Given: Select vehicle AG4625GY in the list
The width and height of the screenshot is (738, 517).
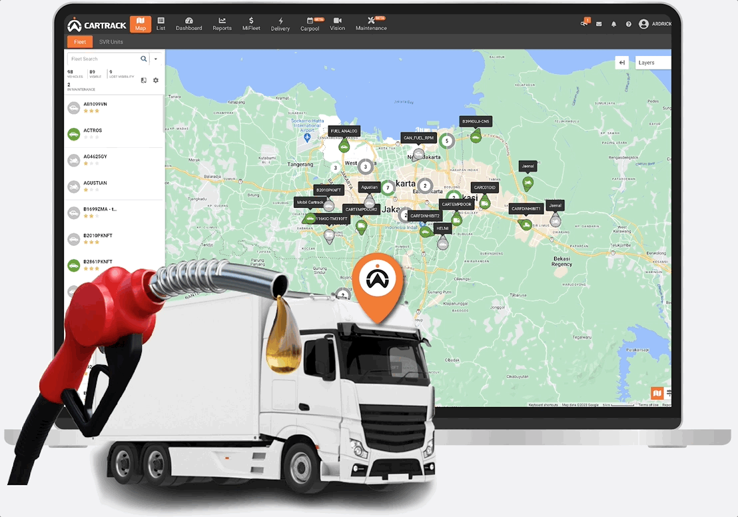Looking at the screenshot, I should coord(115,161).
